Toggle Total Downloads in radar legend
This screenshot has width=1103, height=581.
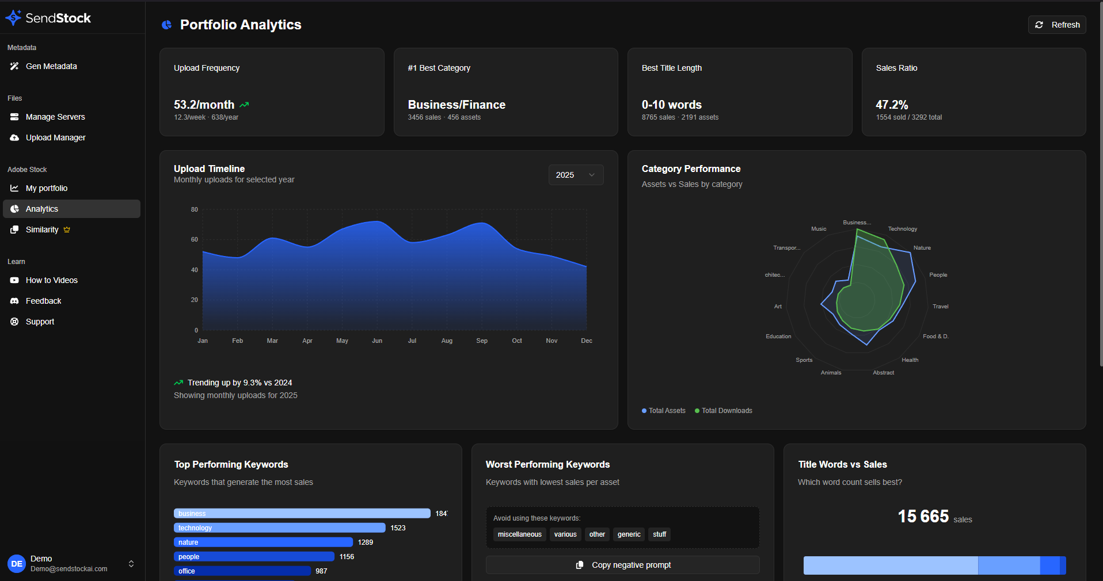point(723,411)
